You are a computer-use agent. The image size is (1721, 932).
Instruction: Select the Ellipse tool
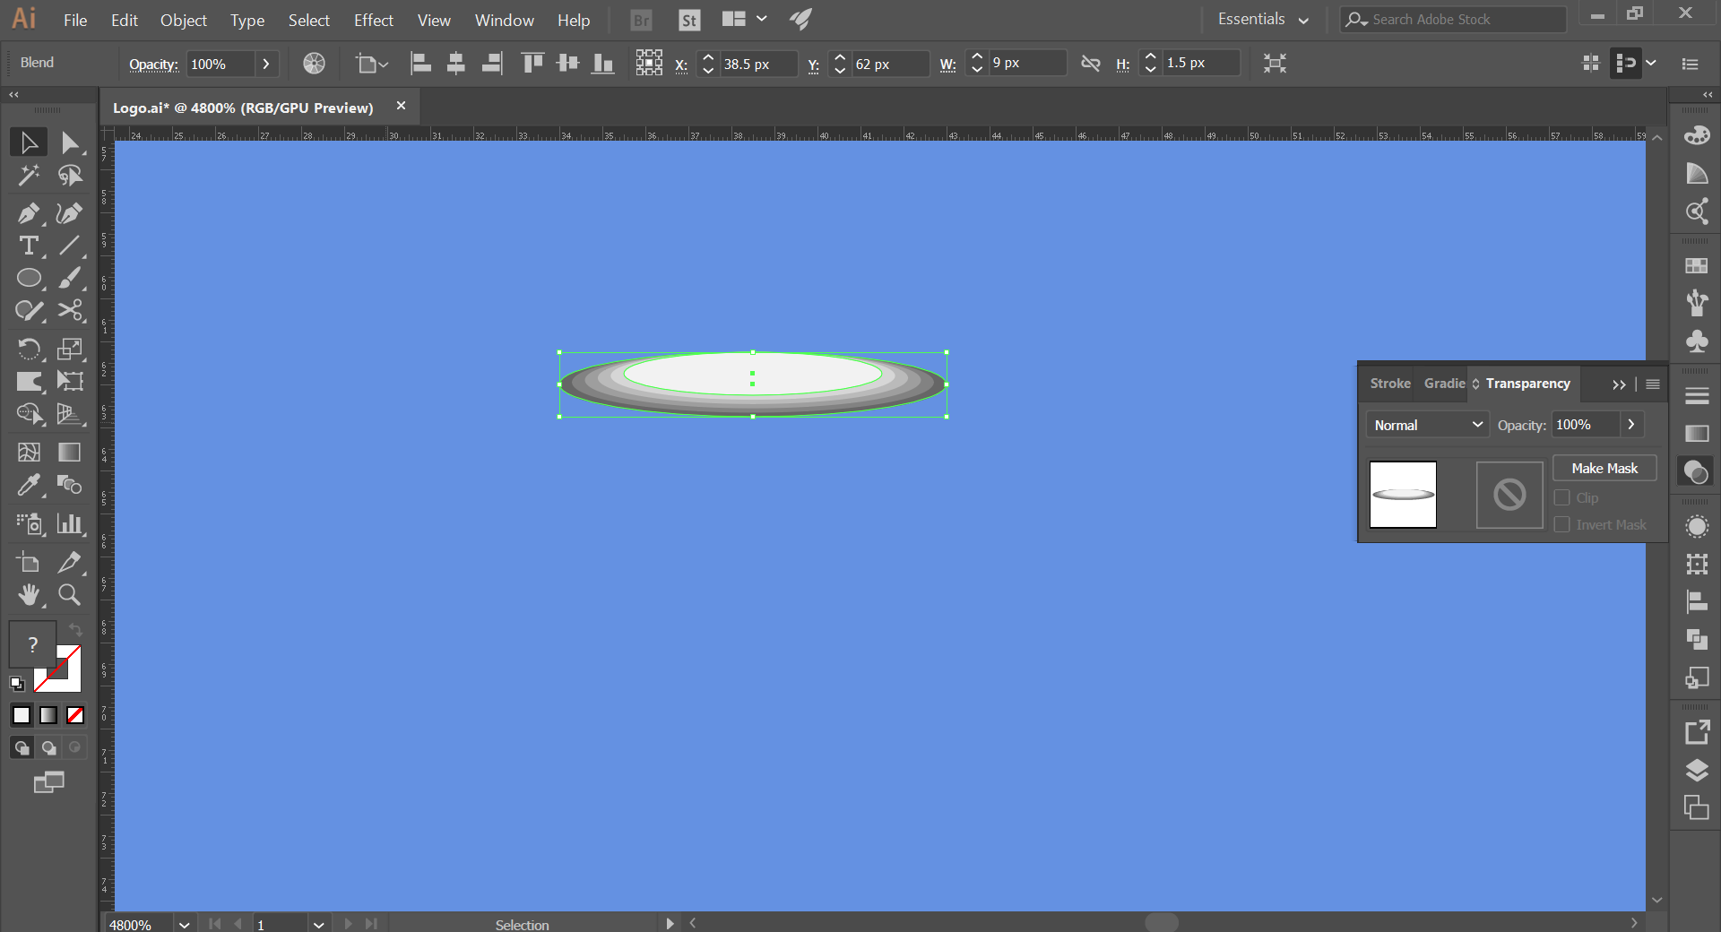click(x=29, y=278)
